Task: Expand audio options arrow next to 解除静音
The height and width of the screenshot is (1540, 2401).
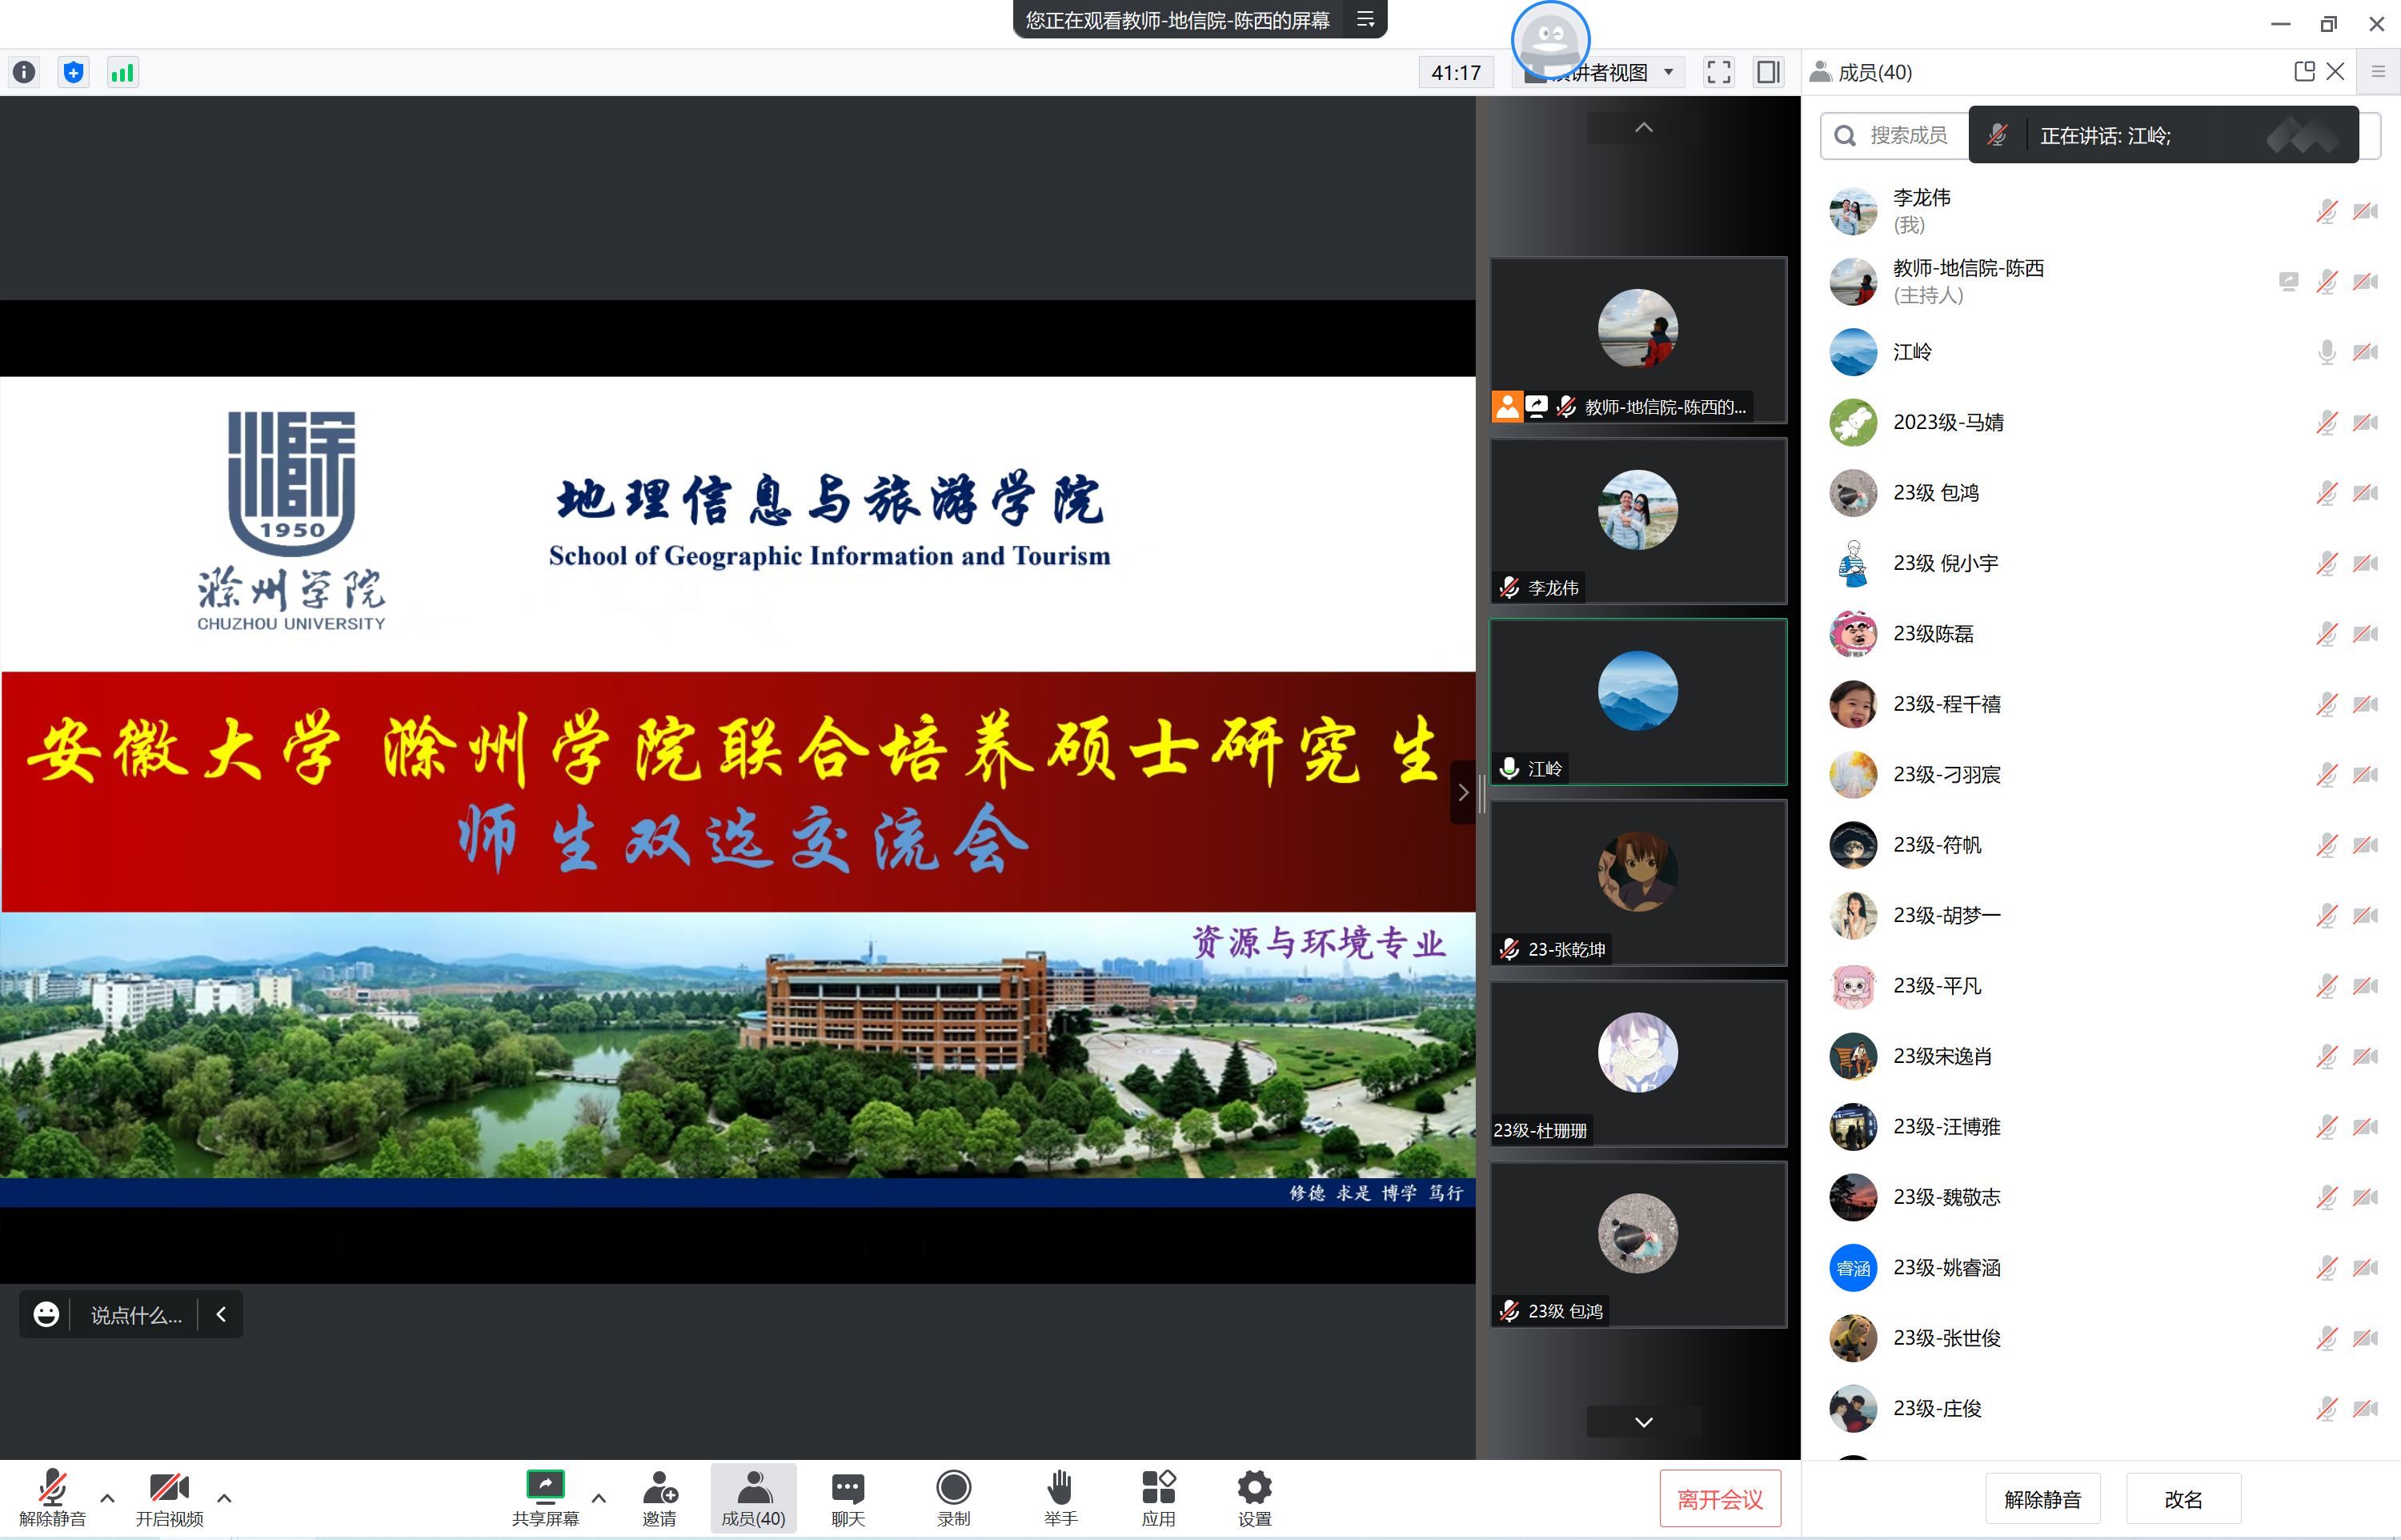Action: click(x=108, y=1498)
